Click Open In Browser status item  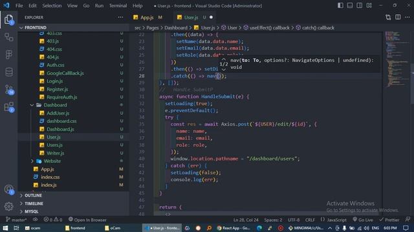pos(87,220)
